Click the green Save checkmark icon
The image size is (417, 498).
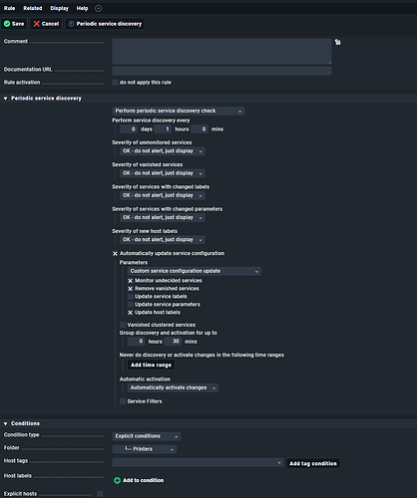(x=7, y=24)
